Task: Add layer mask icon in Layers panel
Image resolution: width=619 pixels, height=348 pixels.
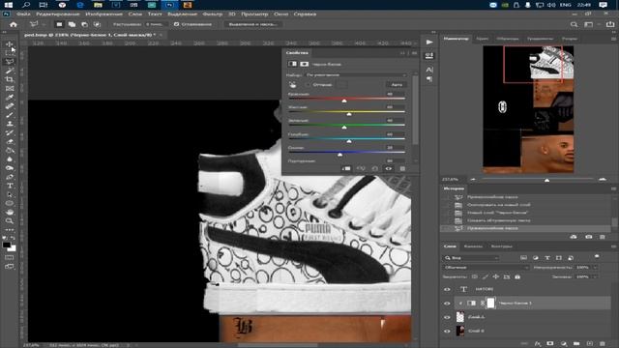Action: (x=550, y=344)
